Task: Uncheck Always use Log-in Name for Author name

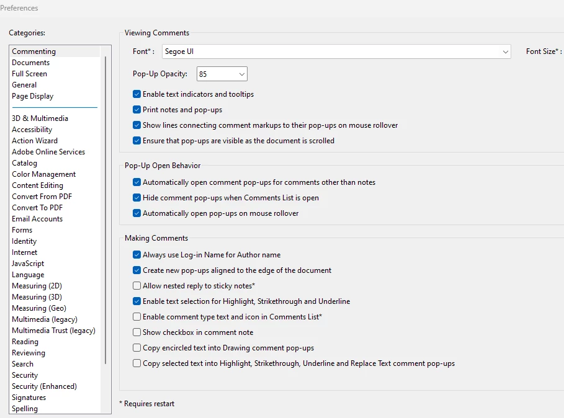Action: (x=137, y=255)
